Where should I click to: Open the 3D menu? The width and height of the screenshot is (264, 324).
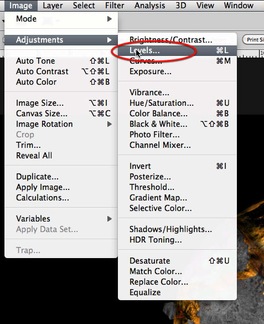coord(181,6)
